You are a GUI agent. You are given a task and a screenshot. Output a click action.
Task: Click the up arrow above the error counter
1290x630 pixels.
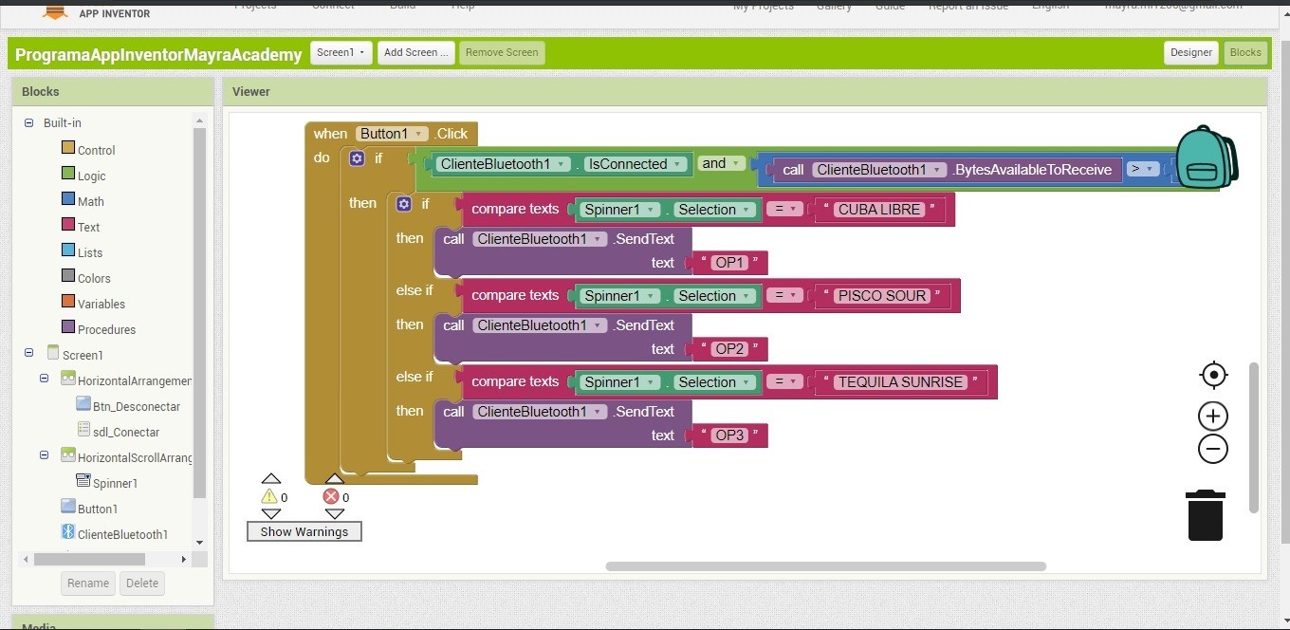335,479
